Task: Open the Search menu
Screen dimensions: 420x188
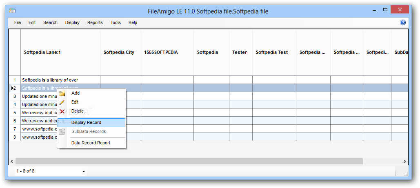Action: tap(50, 22)
